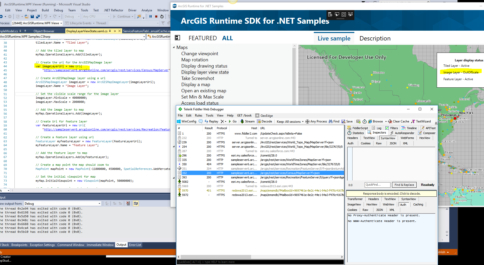Open the Browse dropdown arrow in Fiddler
Screen dimensions: 484x265
coord(386,122)
